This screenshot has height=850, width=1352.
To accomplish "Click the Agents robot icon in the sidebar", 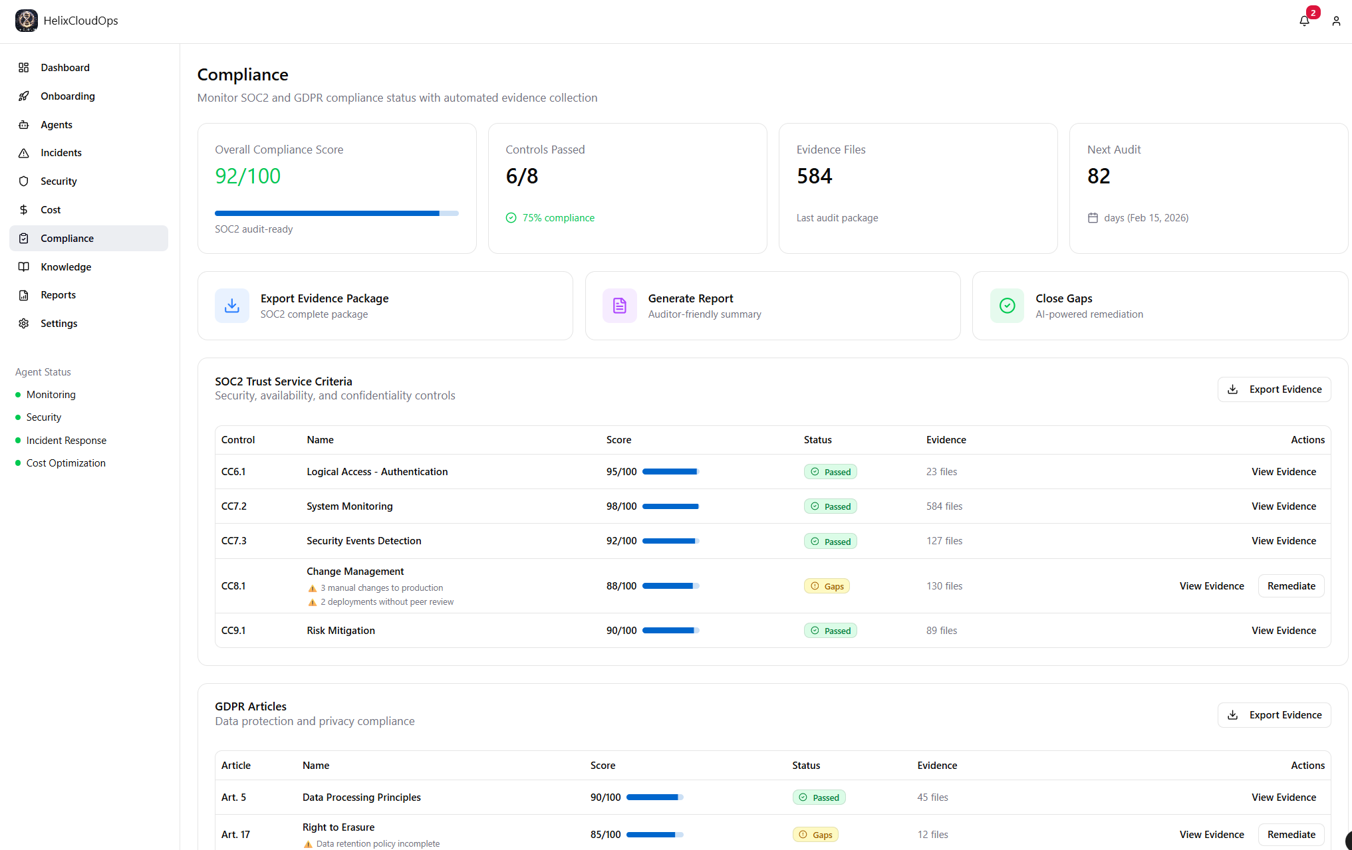I will click(x=24, y=125).
